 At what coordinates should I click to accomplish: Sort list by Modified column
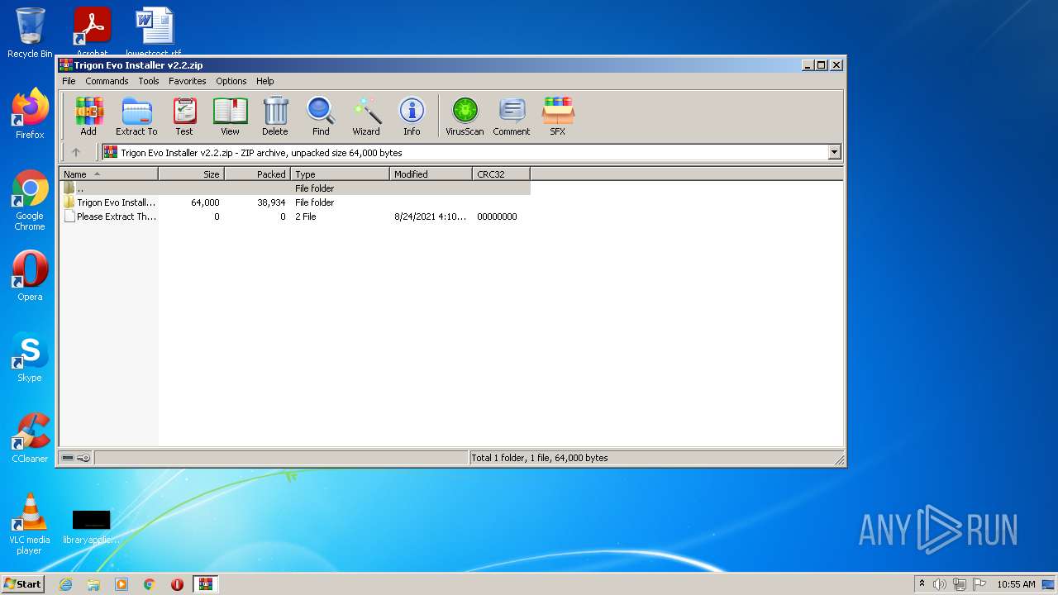pos(431,174)
